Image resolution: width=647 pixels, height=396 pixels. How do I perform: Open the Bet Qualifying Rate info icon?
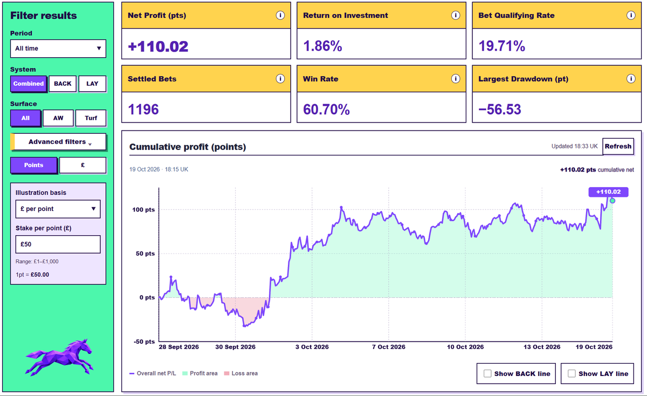coord(631,16)
